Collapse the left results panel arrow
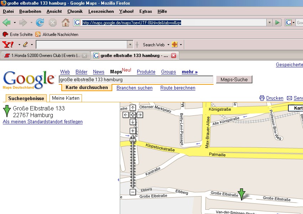This screenshot has width=303, height=214. pos(118,180)
